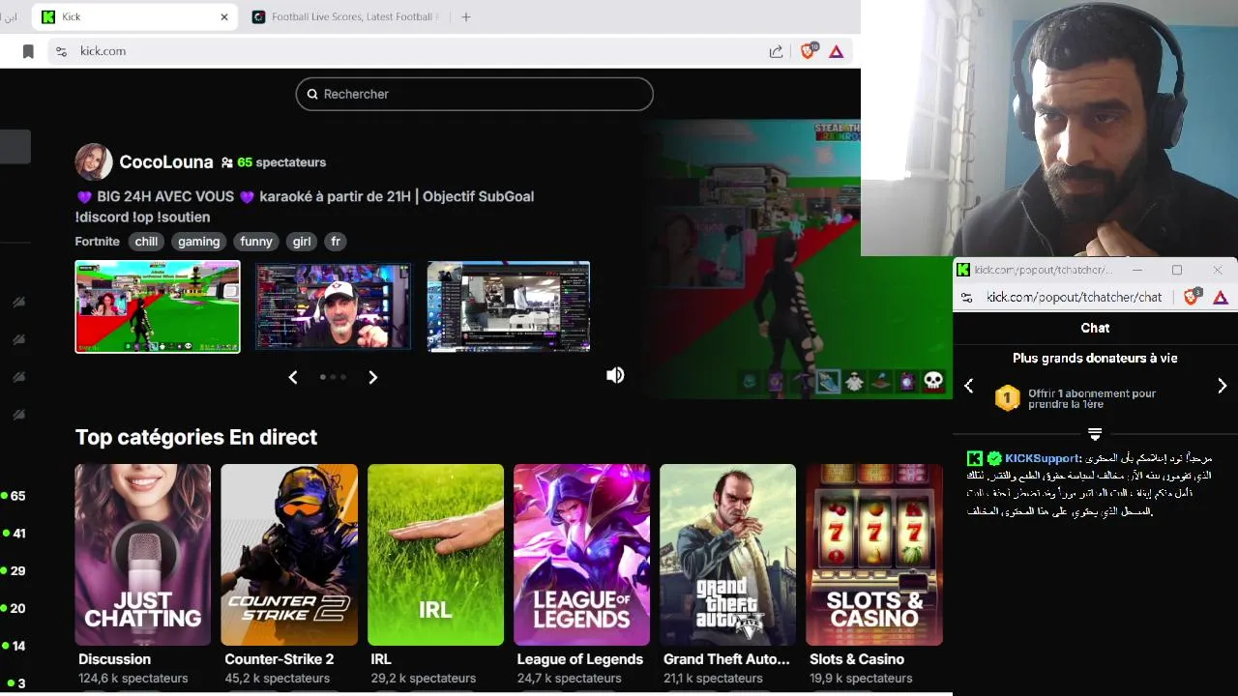The height and width of the screenshot is (696, 1238).
Task: Click the green Kick badge beside KICKSupport
Action: click(975, 458)
